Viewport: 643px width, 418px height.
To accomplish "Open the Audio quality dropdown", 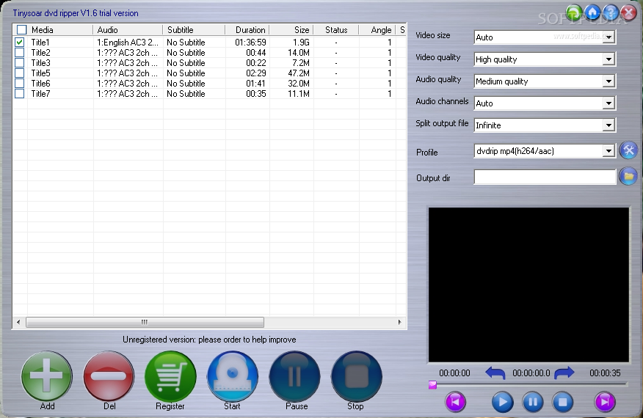I will tap(609, 81).
